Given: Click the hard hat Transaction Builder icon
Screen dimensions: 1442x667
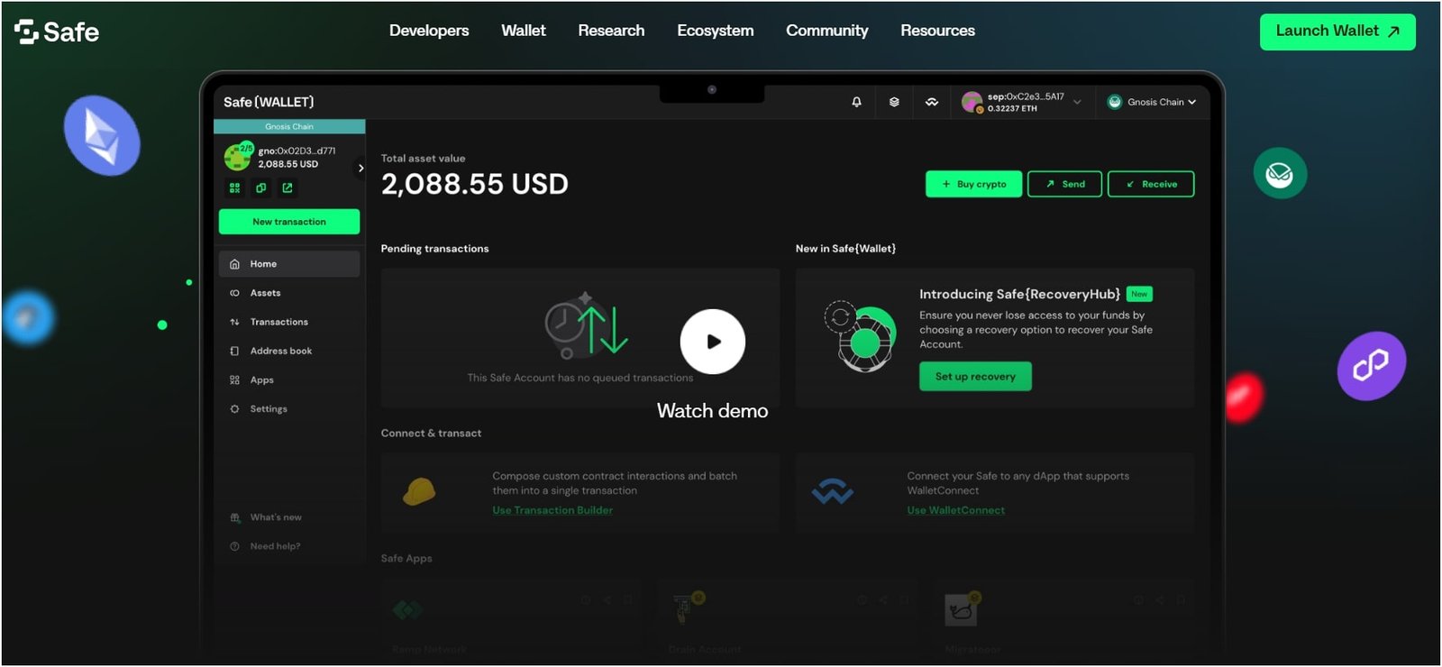Looking at the screenshot, I should point(419,491).
